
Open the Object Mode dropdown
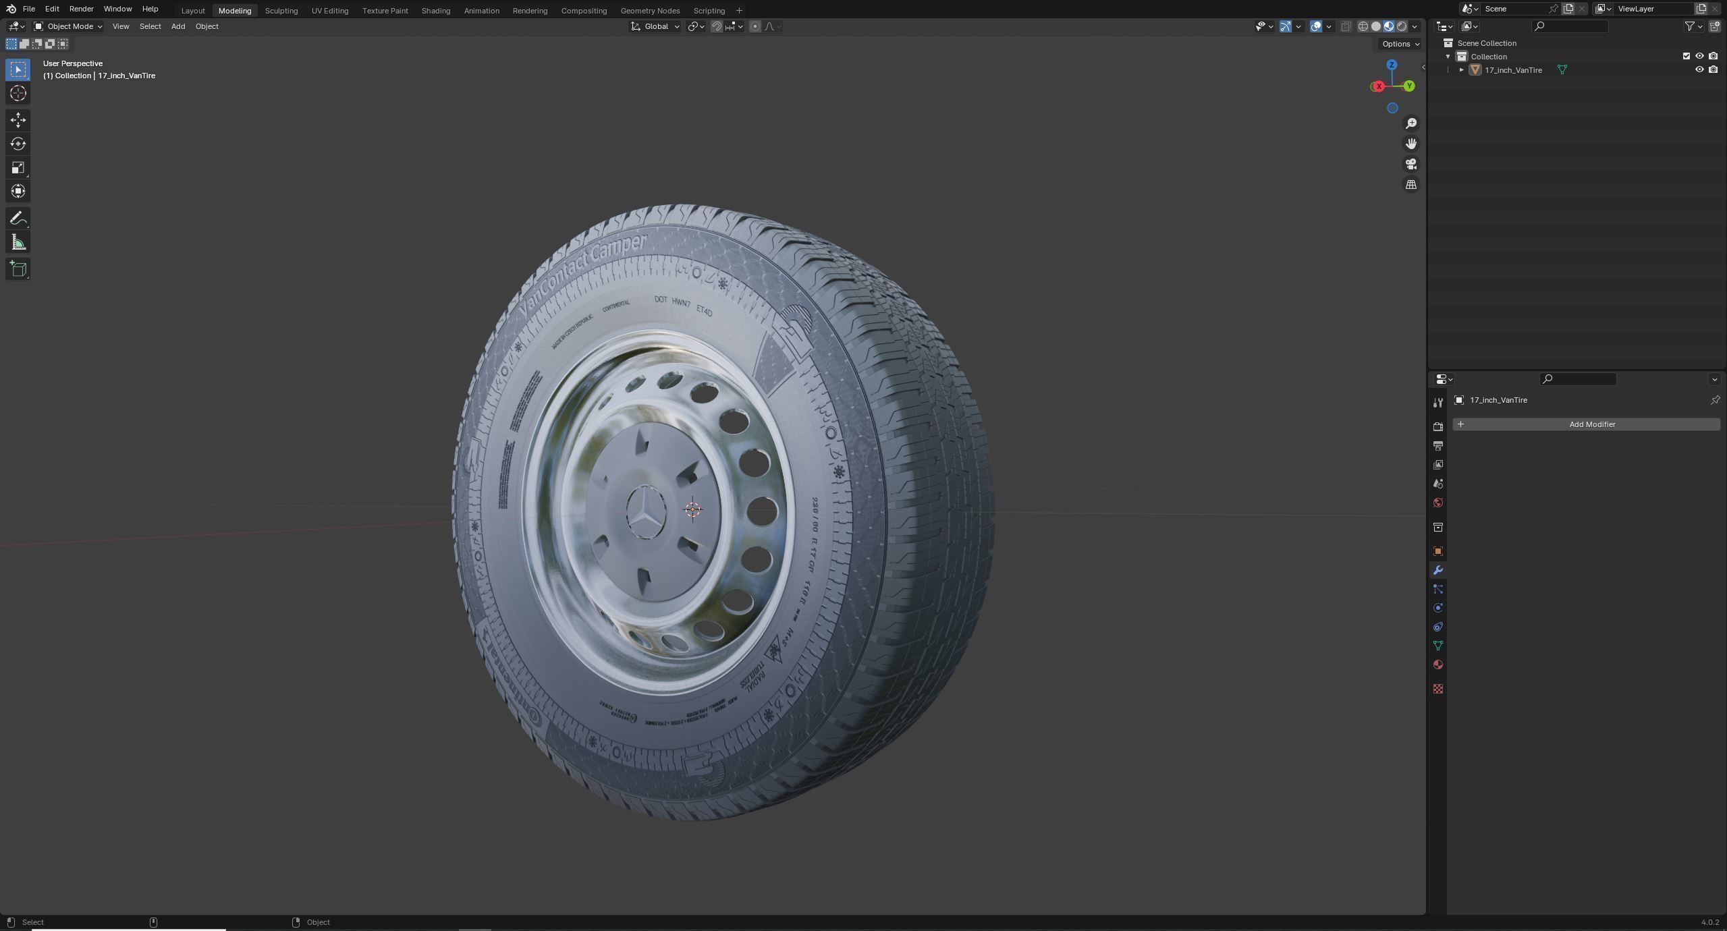tap(68, 26)
